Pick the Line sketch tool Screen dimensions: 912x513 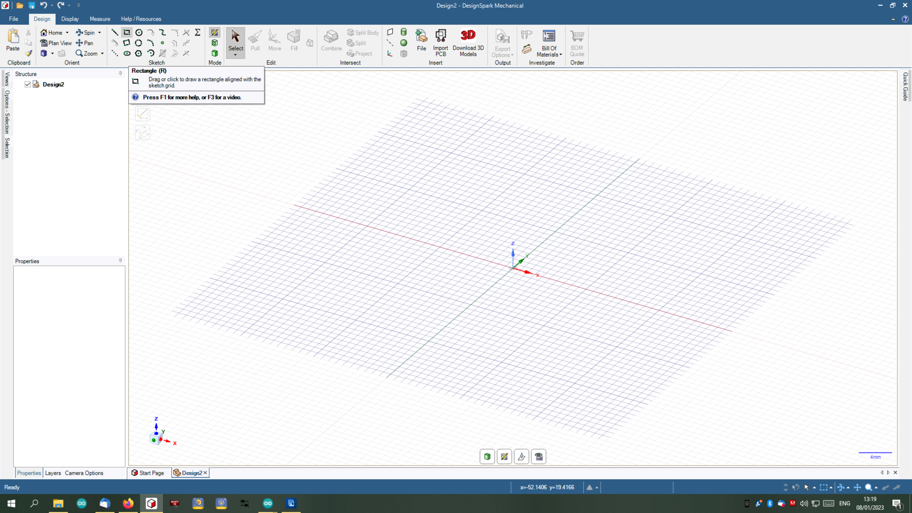115,32
